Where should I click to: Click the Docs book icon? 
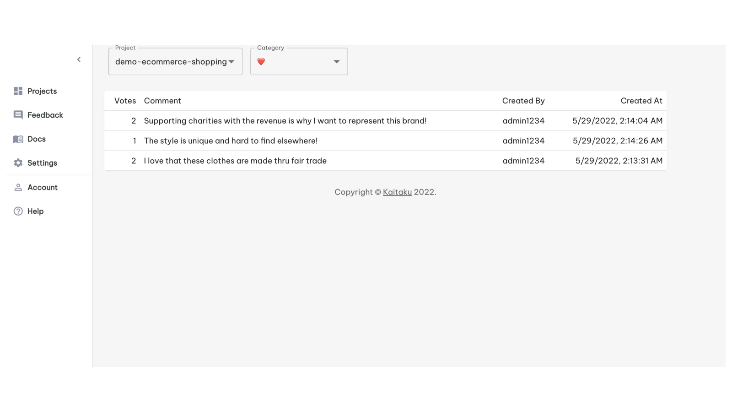point(18,139)
